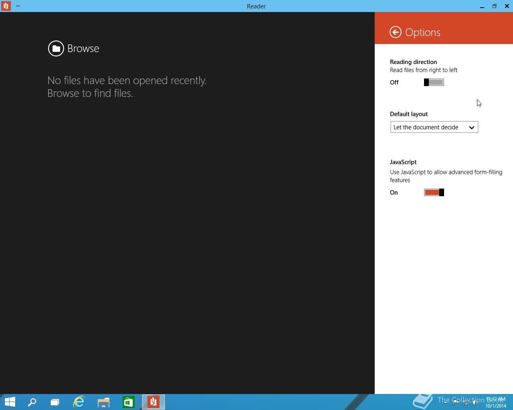
Task: Click the Action Center flag icon
Action: tap(456, 402)
